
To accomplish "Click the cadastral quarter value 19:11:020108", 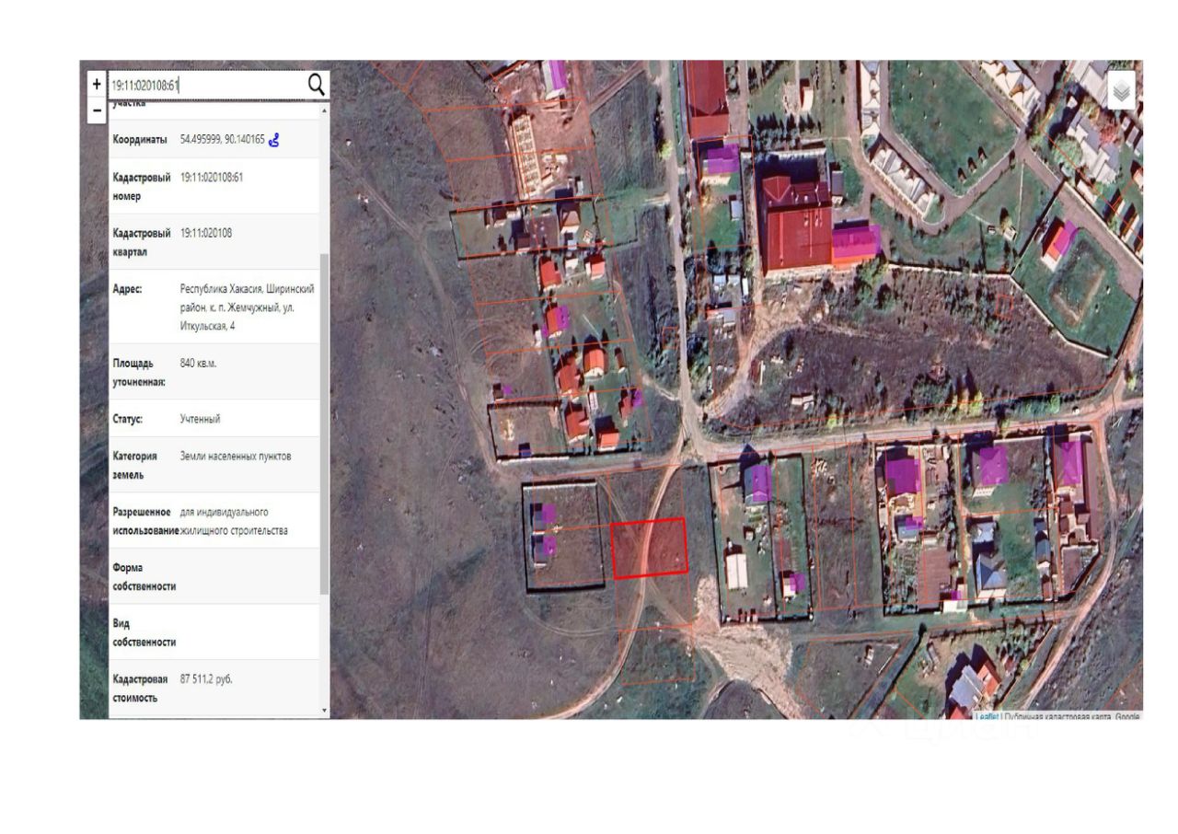I will point(206,233).
